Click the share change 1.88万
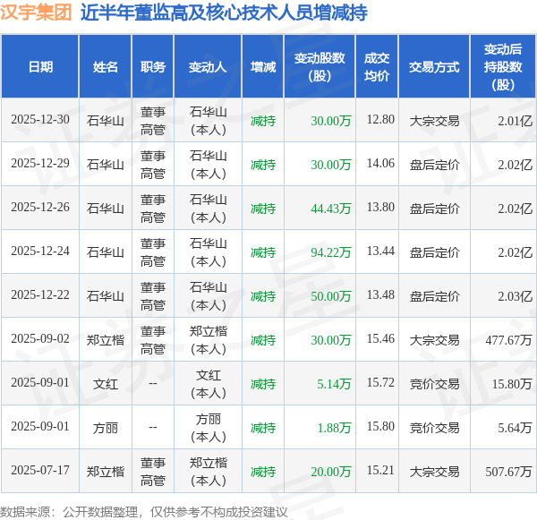The height and width of the screenshot is (520, 537). pyautogui.click(x=334, y=428)
